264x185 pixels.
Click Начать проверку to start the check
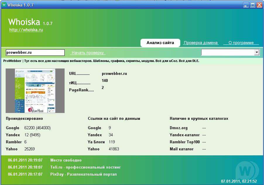tap(88, 53)
